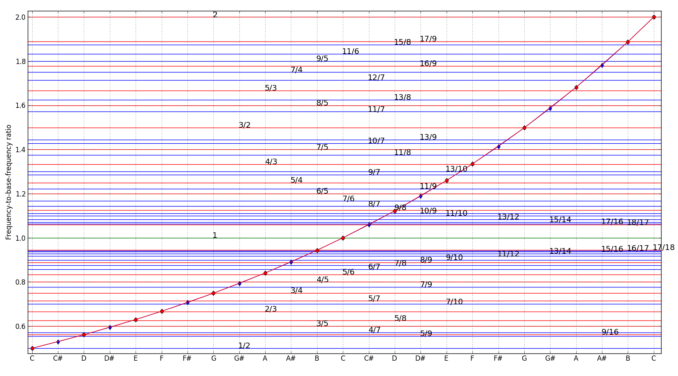678x376 pixels.
Task: Click the 4/3 ratio annotation
Action: pos(271,162)
